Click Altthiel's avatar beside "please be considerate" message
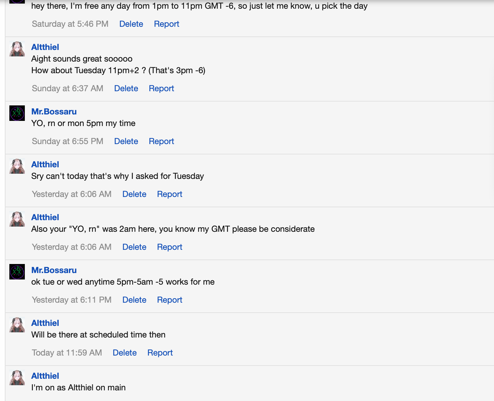This screenshot has height=401, width=494. point(17,219)
